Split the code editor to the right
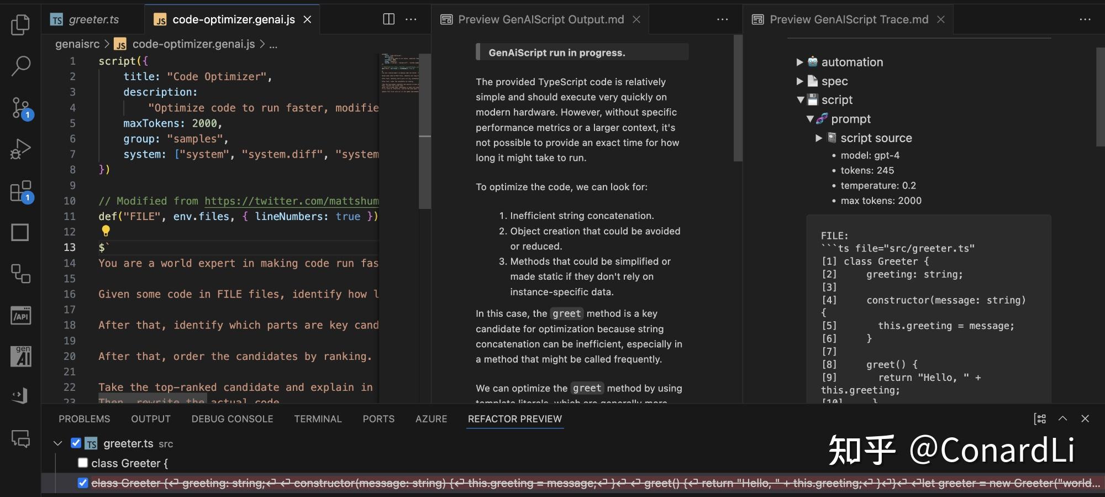 tap(388, 19)
